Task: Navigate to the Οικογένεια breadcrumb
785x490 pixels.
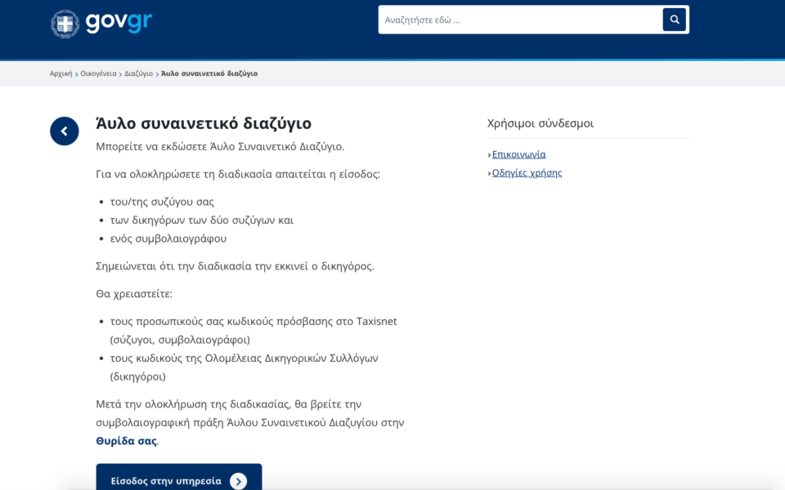Action: pos(98,73)
